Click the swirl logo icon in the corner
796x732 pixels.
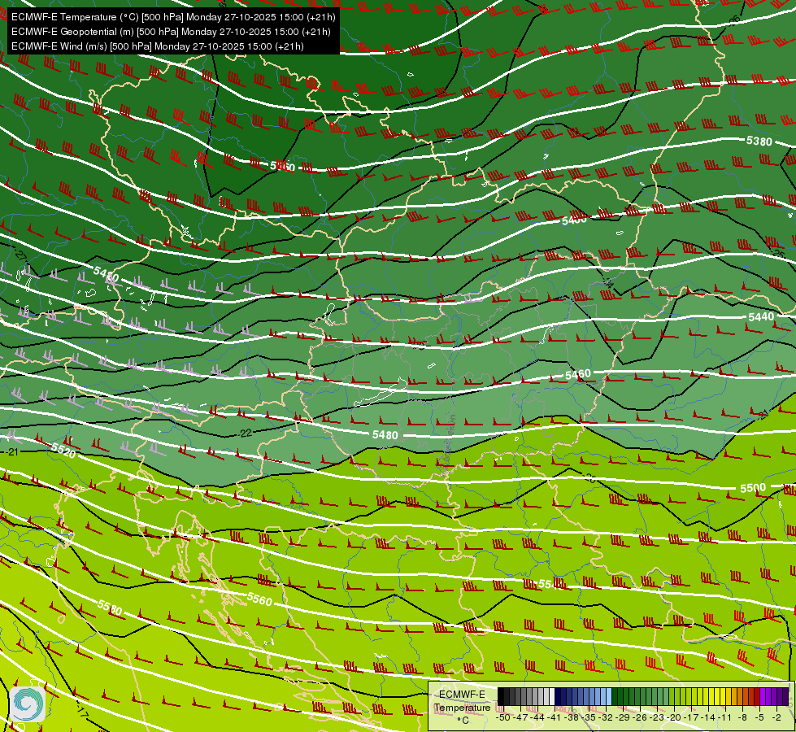(x=27, y=704)
